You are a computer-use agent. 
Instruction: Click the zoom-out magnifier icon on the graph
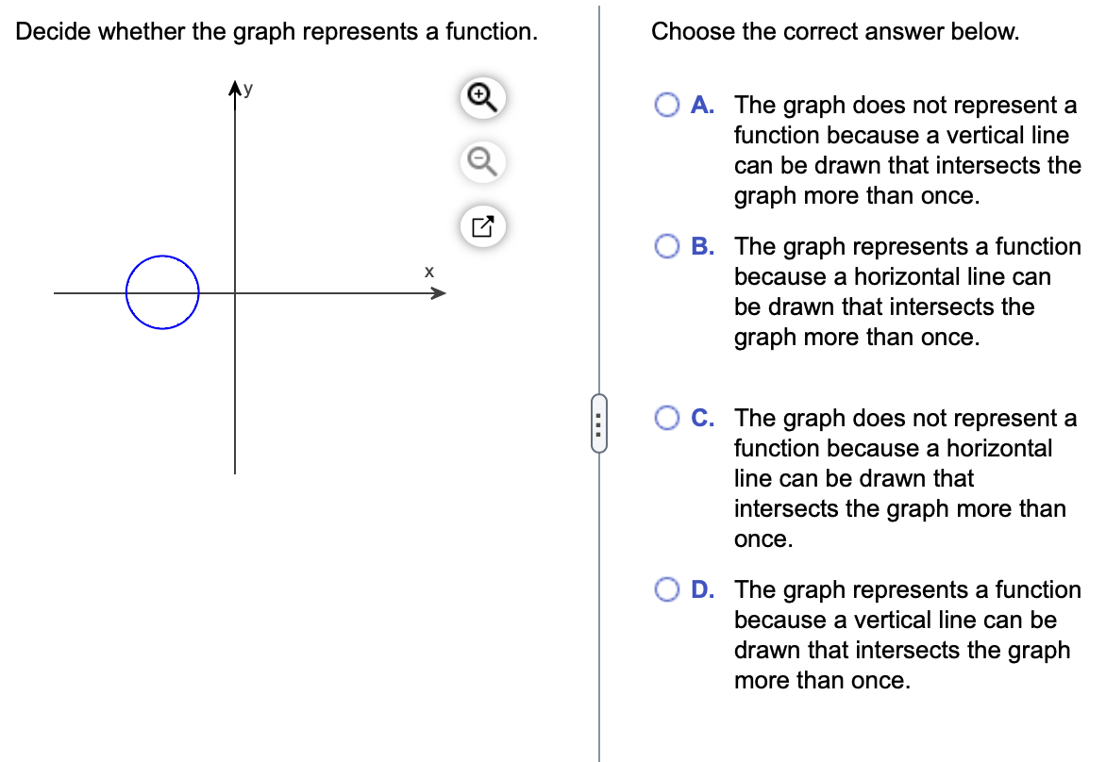pyautogui.click(x=481, y=161)
